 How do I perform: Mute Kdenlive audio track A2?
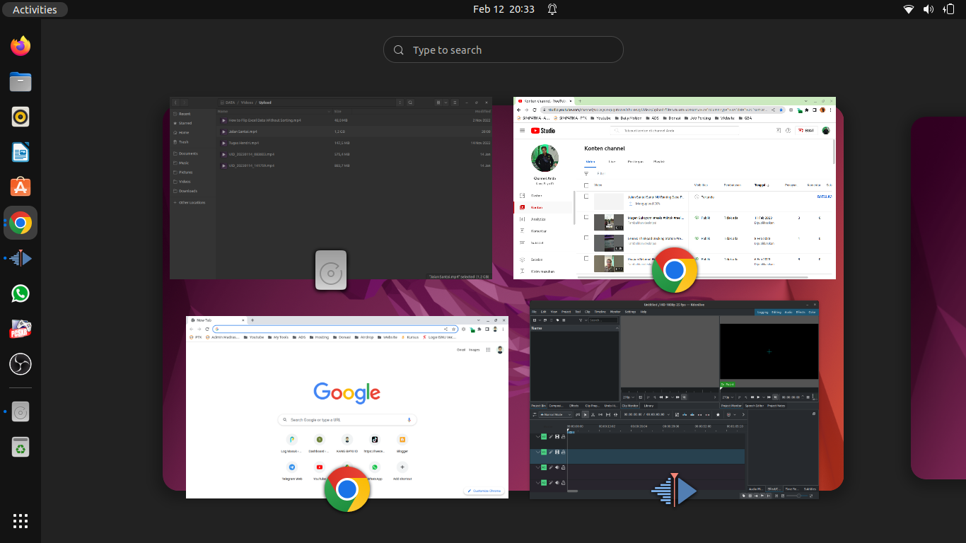[557, 482]
